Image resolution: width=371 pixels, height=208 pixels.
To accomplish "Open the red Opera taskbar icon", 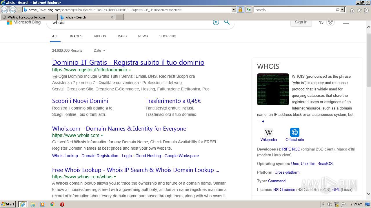I will click(62, 204).
